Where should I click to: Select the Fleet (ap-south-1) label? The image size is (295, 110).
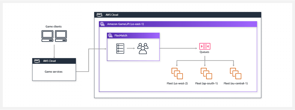(x=206, y=83)
